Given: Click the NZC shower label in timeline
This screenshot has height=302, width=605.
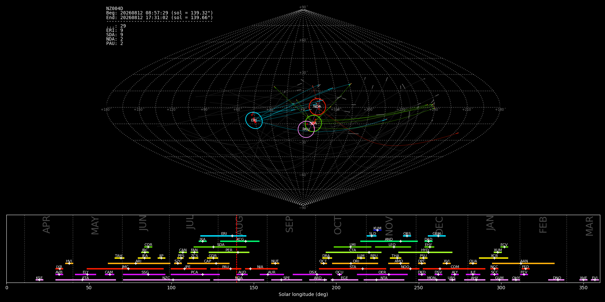Looking at the screenshot, I should [x=166, y=278].
